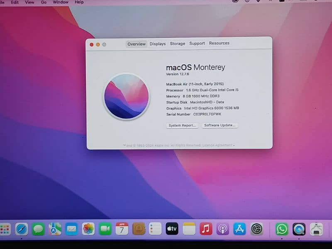Launch Photos from the Dock
This screenshot has height=249, width=332.
coord(88,229)
